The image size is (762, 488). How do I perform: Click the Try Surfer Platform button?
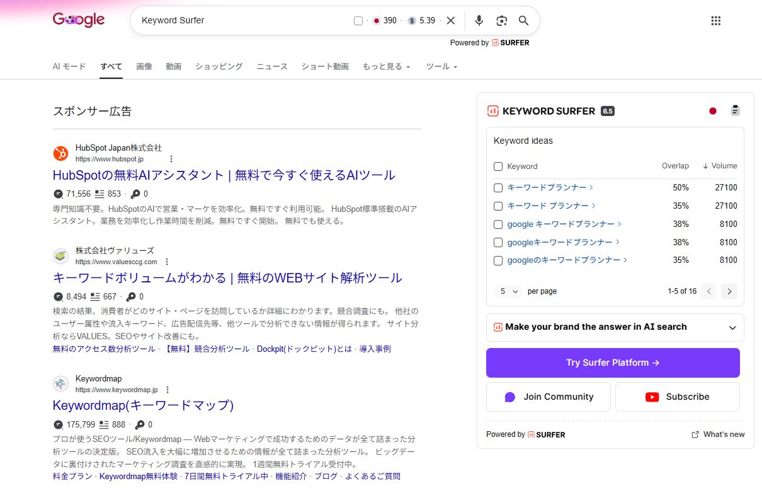click(x=613, y=363)
